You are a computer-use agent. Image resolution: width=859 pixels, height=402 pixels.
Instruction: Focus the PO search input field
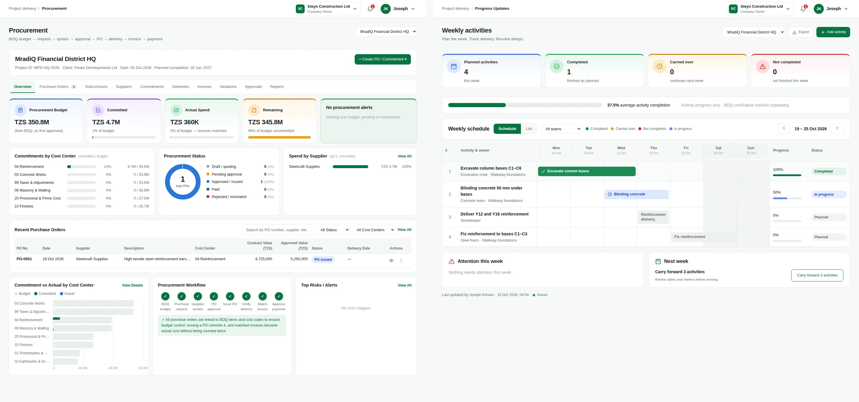[278, 230]
